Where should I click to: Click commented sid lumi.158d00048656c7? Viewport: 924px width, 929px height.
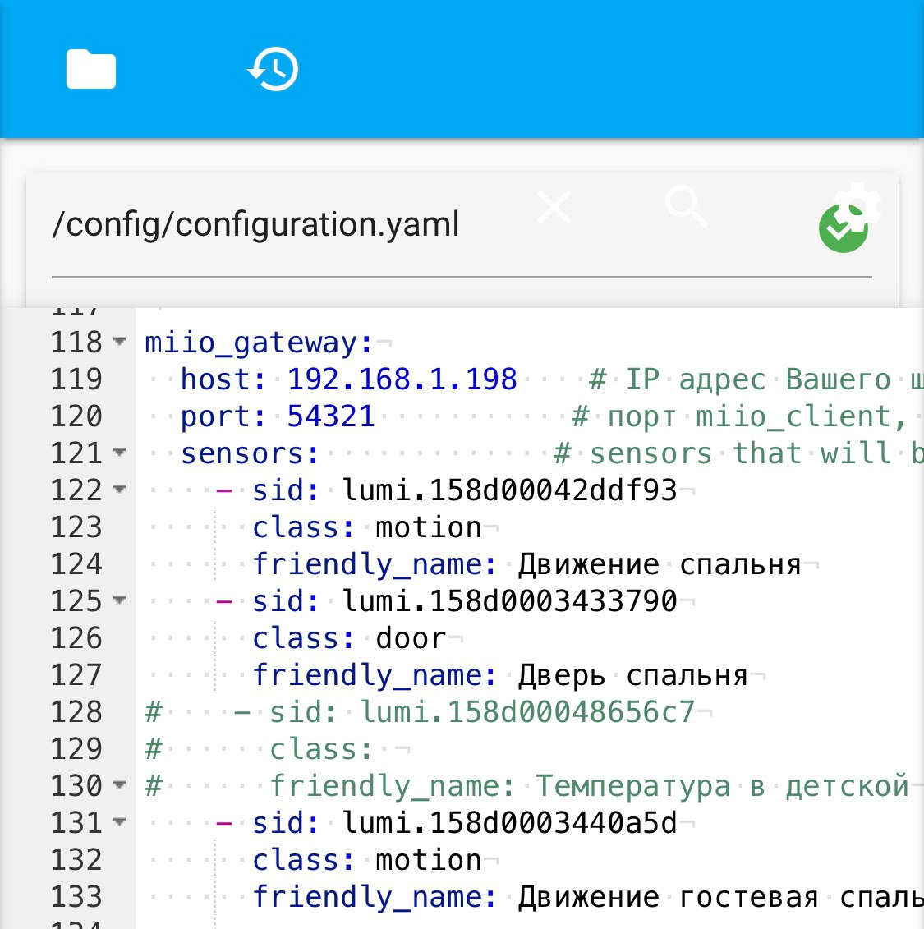click(527, 712)
